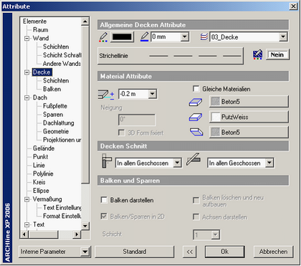Toggle the 3D Form fixiert checkbox
301x266 pixels.
(122, 133)
